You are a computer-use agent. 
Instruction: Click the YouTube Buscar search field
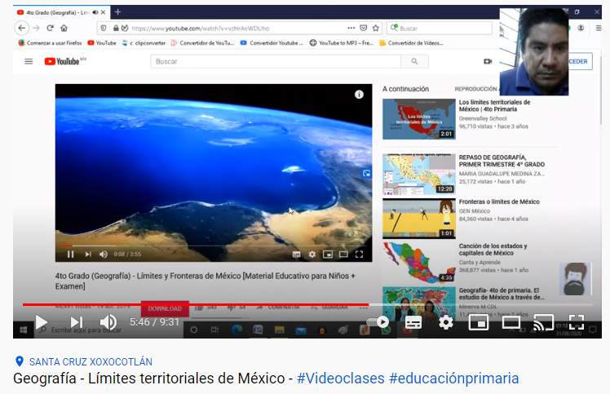(276, 61)
